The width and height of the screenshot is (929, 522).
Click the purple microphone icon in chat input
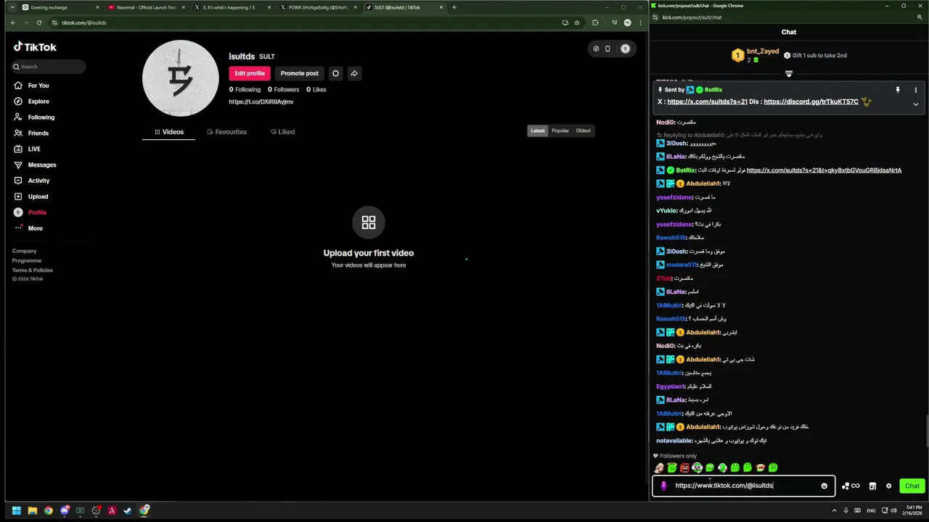coord(663,486)
